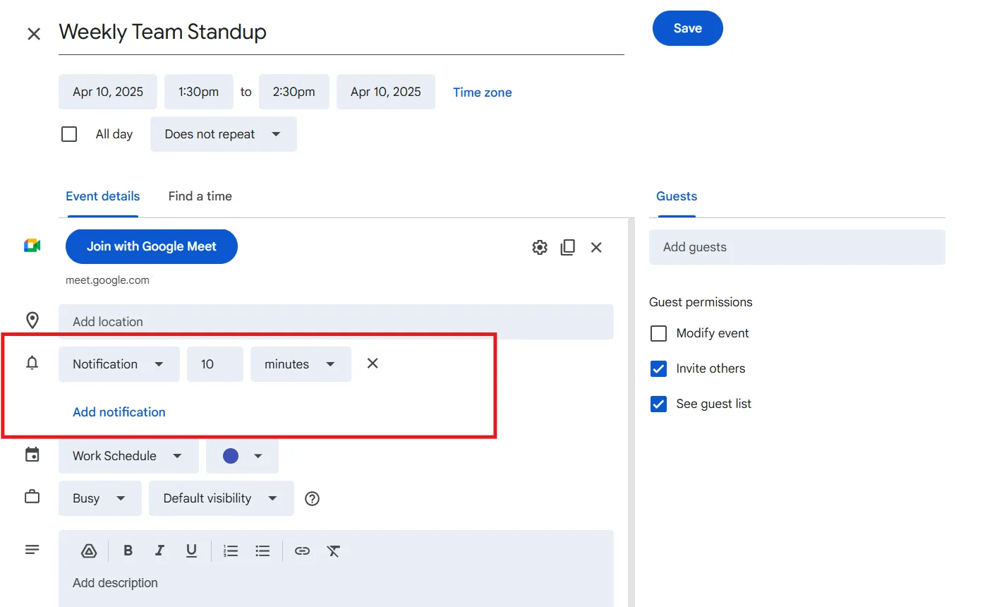This screenshot has width=1004, height=607.
Task: Copy the Google Meet conference info
Action: [x=568, y=247]
